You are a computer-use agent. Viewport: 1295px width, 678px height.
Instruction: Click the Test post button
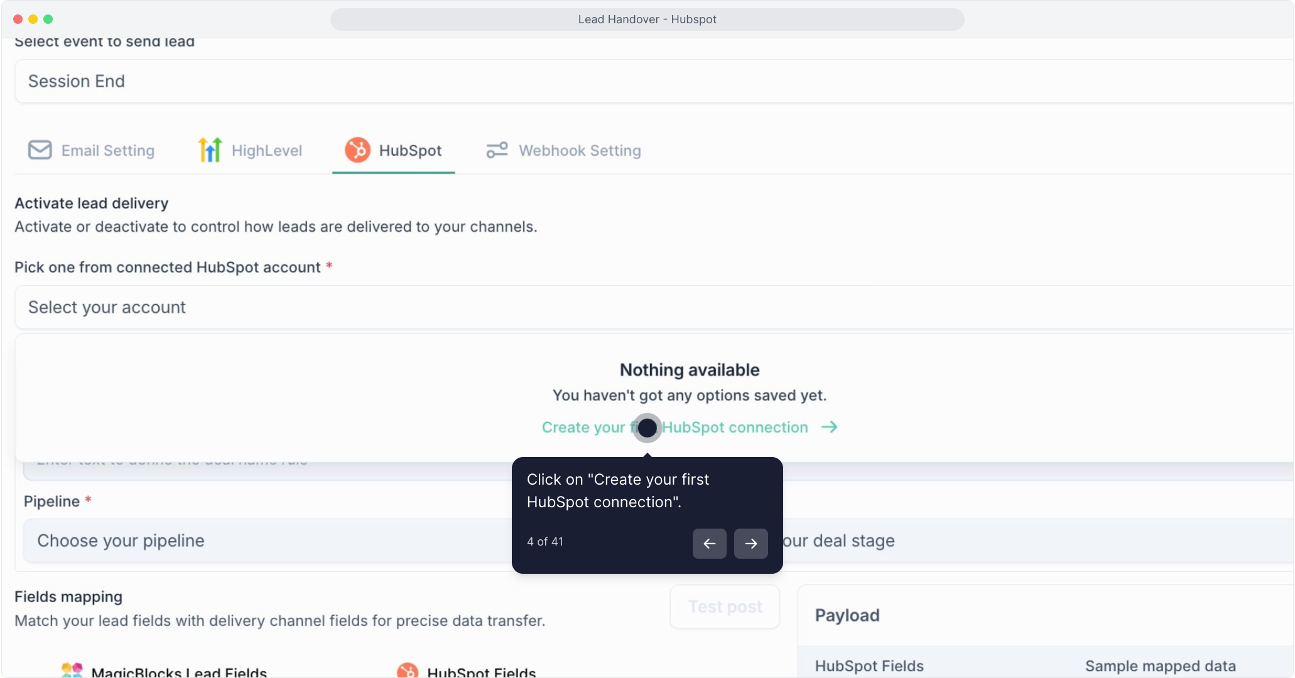pyautogui.click(x=725, y=606)
